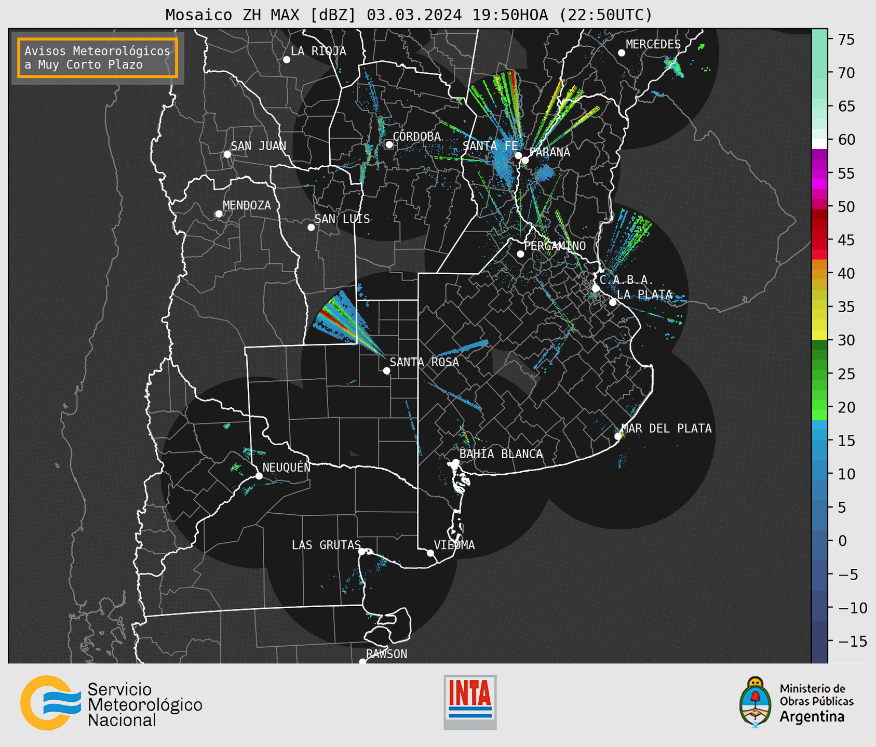Viewport: 876px width, 747px height.
Task: Click the yellow 30 dBZ band on colorbar
Action: [819, 335]
